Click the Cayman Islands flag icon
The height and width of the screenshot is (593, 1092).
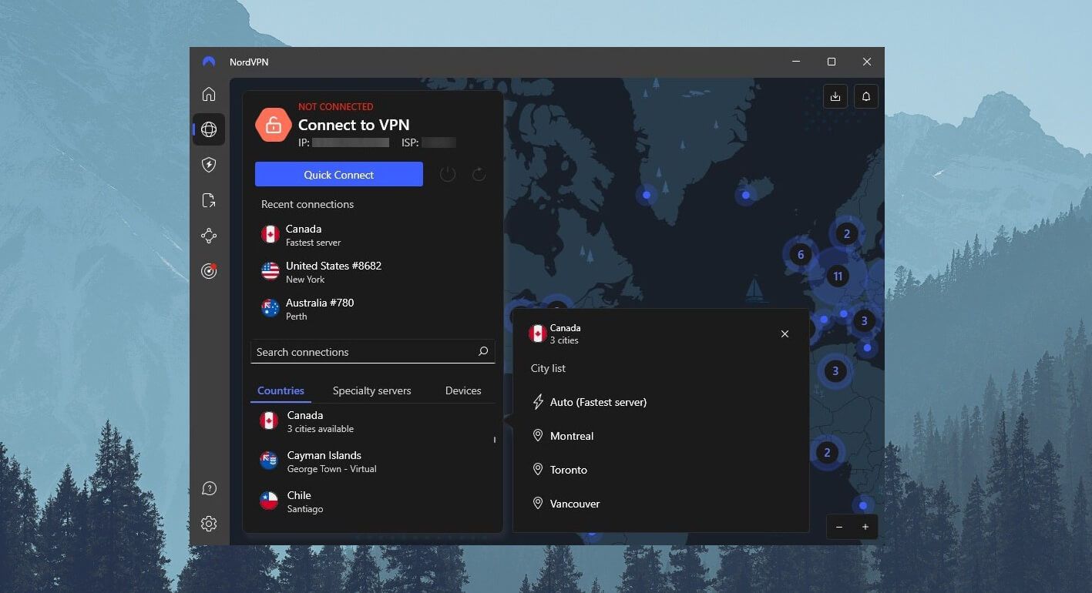(269, 461)
